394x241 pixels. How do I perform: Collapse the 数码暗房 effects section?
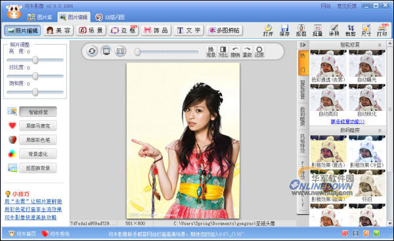[x=380, y=131]
